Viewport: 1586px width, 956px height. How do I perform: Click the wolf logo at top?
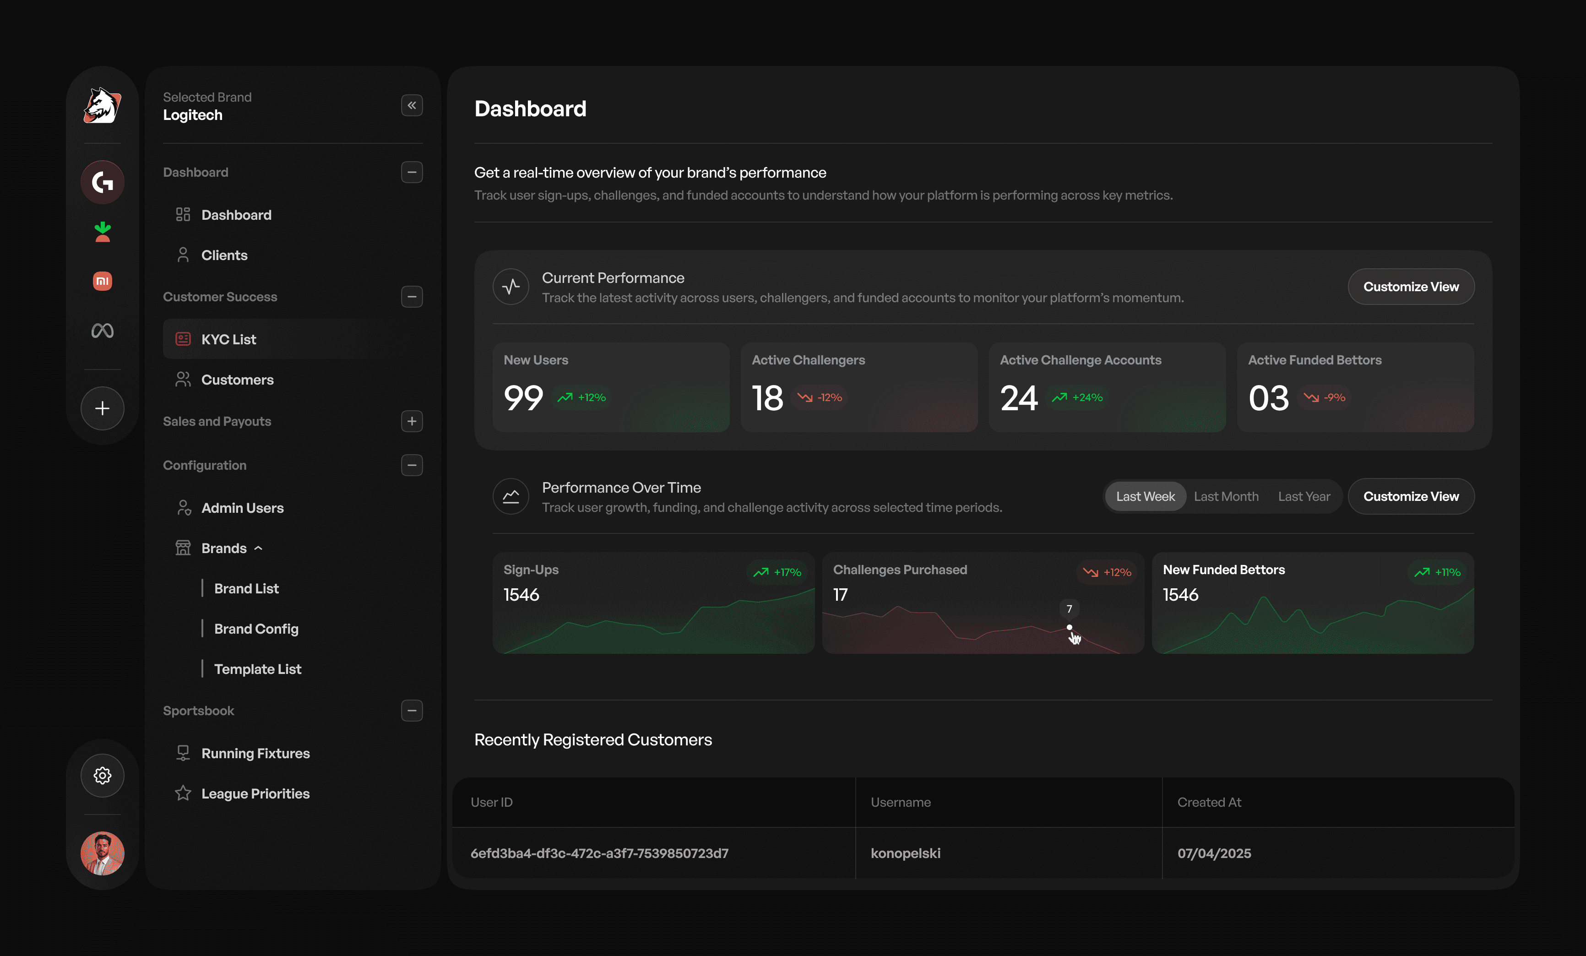click(x=103, y=106)
